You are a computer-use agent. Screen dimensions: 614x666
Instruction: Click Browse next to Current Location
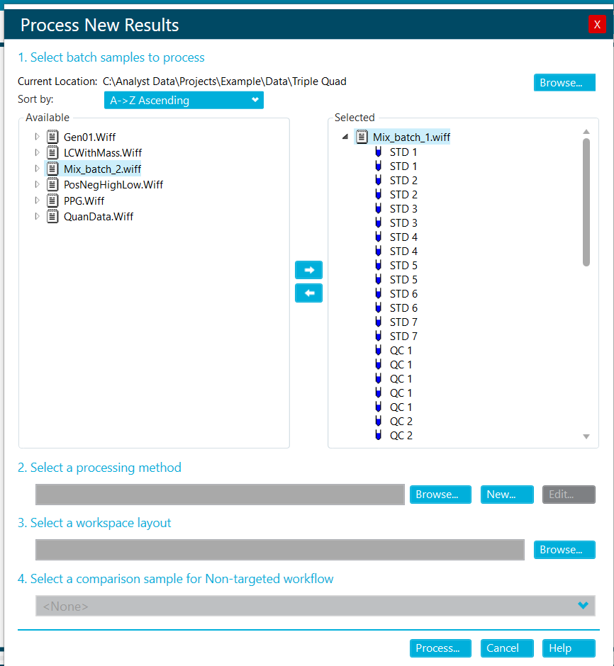point(564,82)
